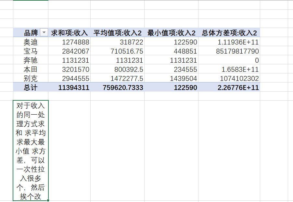
Task: Select variance cell 1074102302
Action: click(229, 78)
